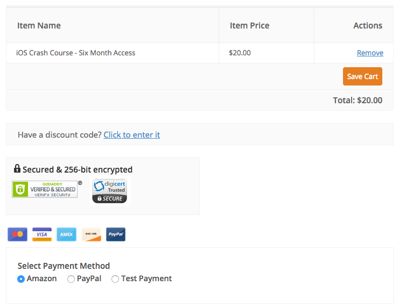Select the Test Payment option

115,279
